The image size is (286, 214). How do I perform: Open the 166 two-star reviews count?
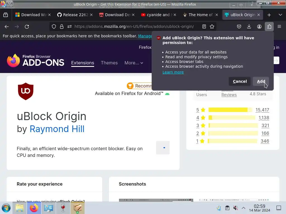coord(265,133)
